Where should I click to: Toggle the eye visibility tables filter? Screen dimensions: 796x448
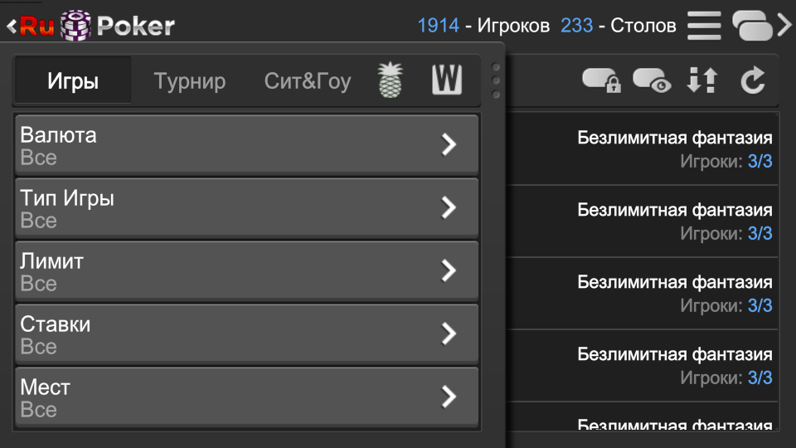[652, 80]
